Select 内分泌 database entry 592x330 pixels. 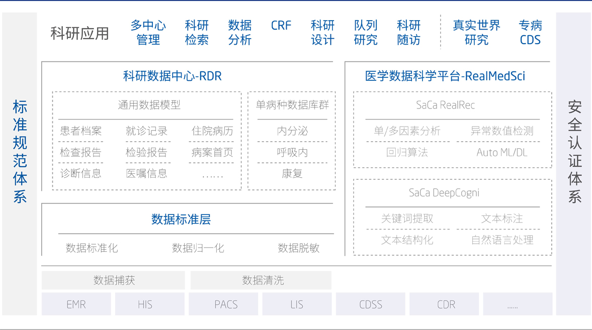point(292,131)
